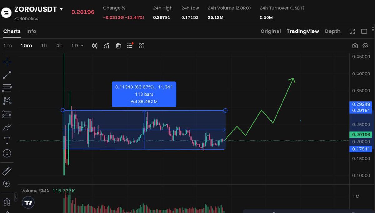The height and width of the screenshot is (213, 375).
Task: Select the XABCD pattern tool
Action: (x=7, y=101)
